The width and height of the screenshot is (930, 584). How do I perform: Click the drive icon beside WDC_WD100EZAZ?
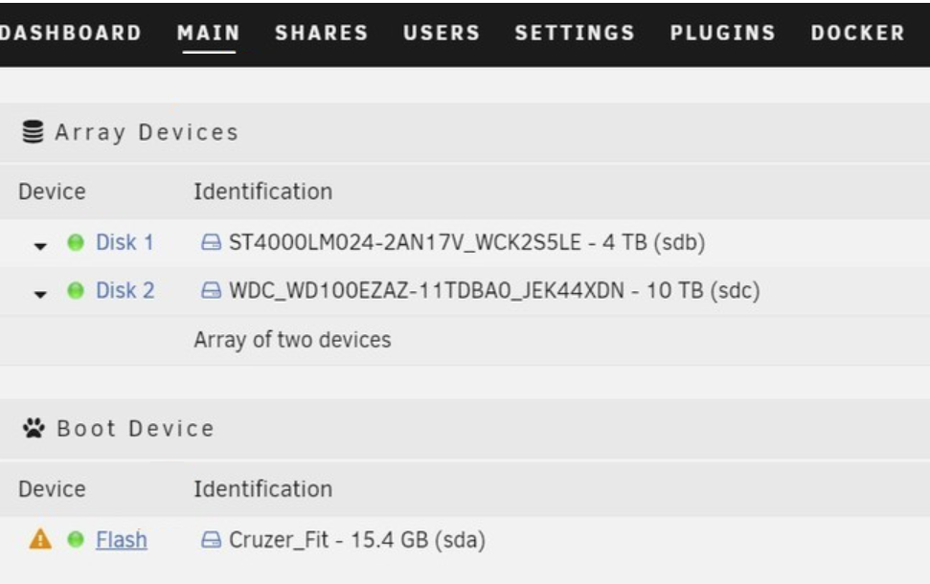tap(211, 291)
